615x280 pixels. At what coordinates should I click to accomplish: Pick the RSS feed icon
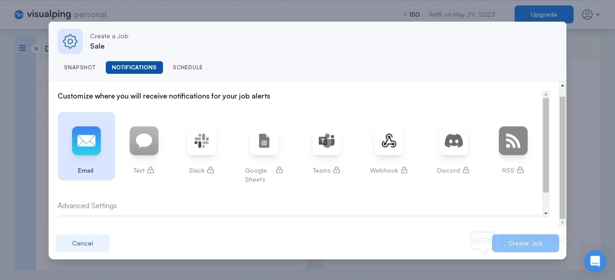[513, 141]
